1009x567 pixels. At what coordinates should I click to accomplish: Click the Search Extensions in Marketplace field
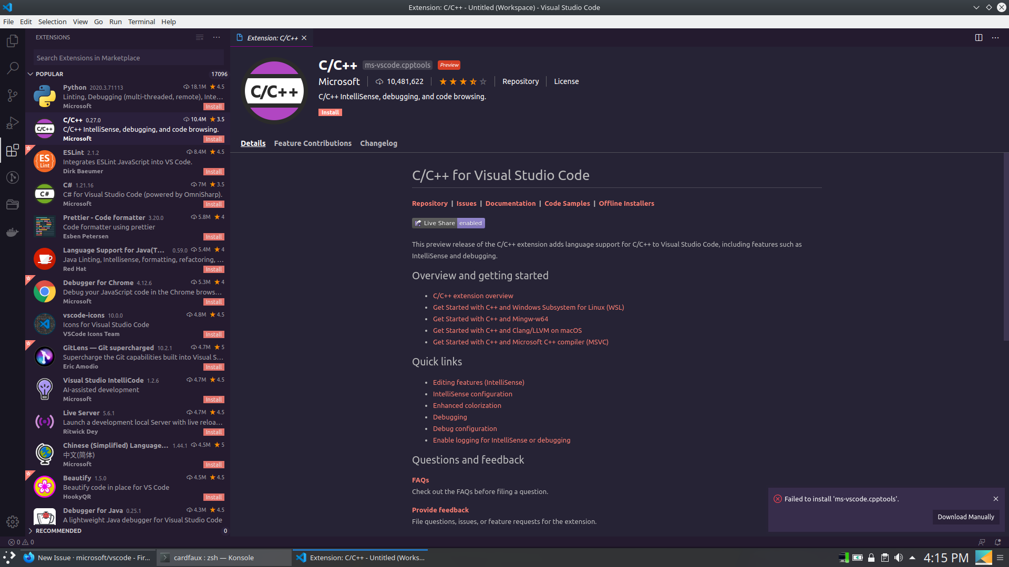click(127, 58)
